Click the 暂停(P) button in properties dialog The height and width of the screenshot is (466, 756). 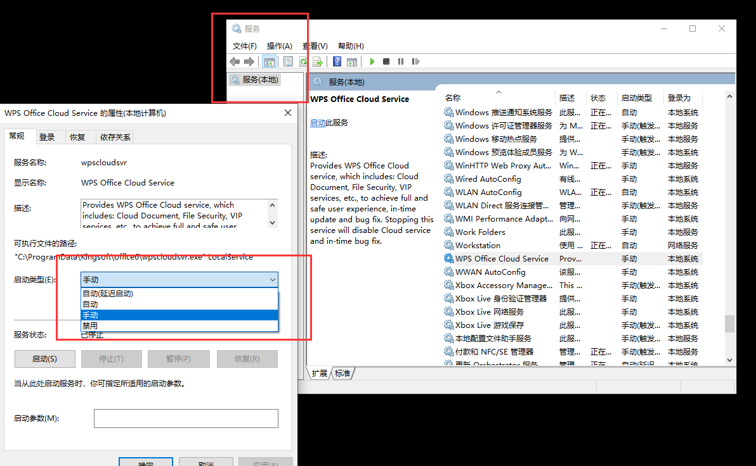[178, 358]
